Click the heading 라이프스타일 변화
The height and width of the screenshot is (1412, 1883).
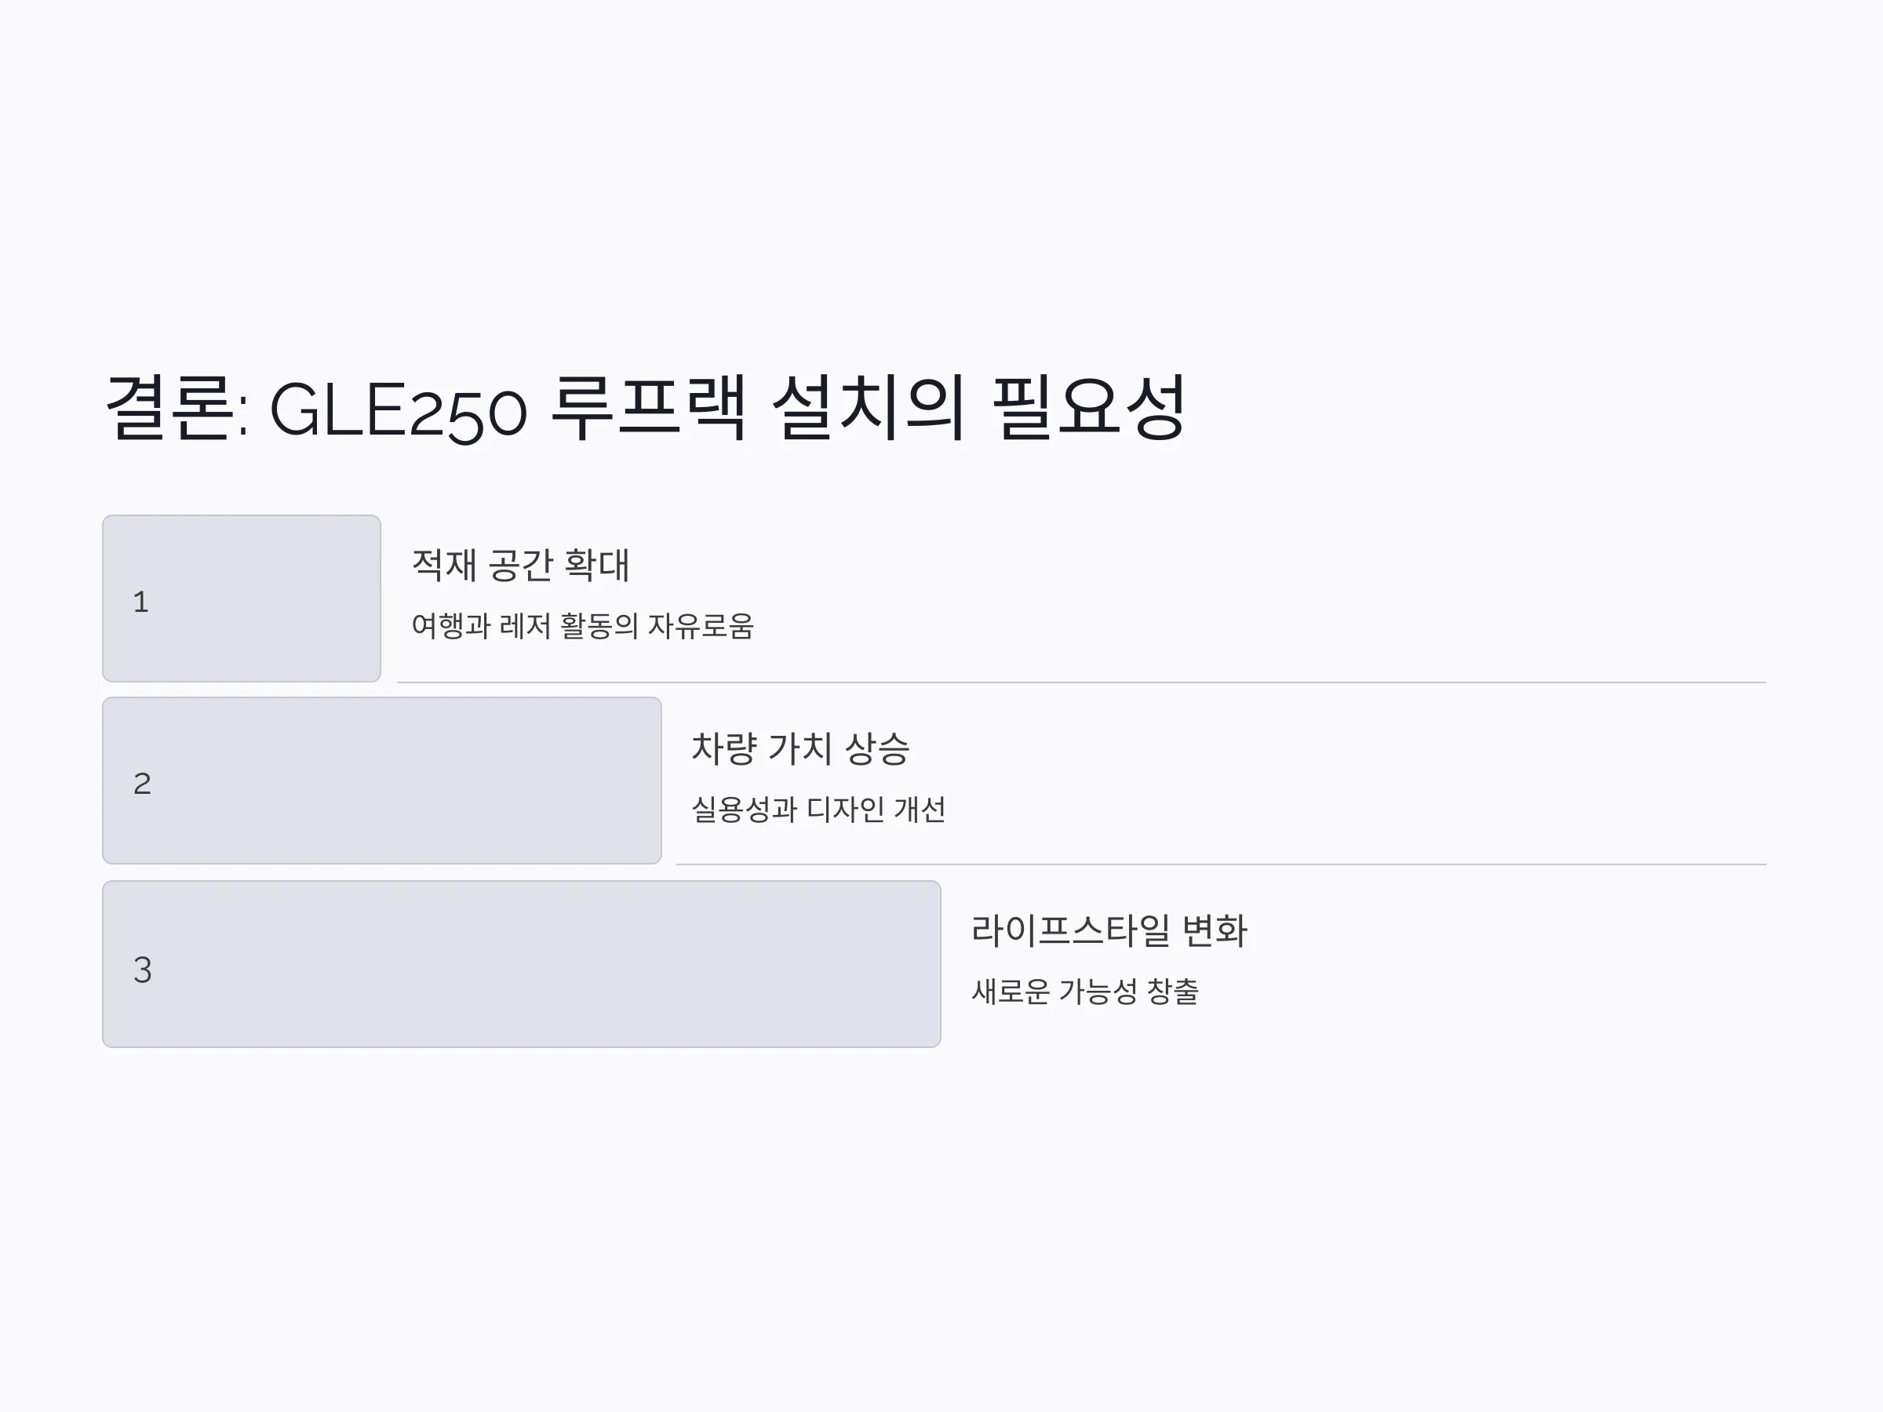pyautogui.click(x=1109, y=930)
